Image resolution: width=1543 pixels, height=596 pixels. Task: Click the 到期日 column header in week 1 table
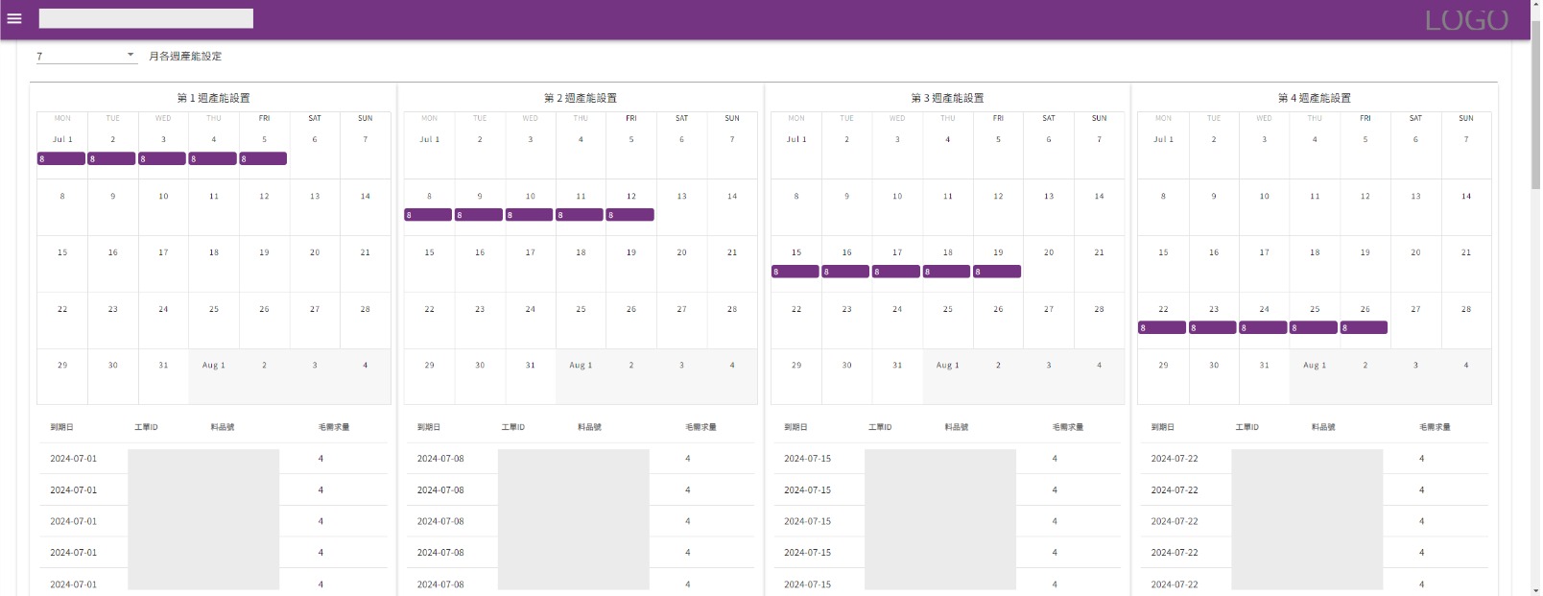pyautogui.click(x=61, y=427)
